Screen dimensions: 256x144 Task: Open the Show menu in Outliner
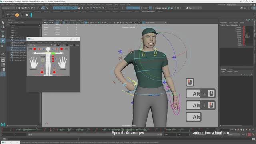[16, 22]
